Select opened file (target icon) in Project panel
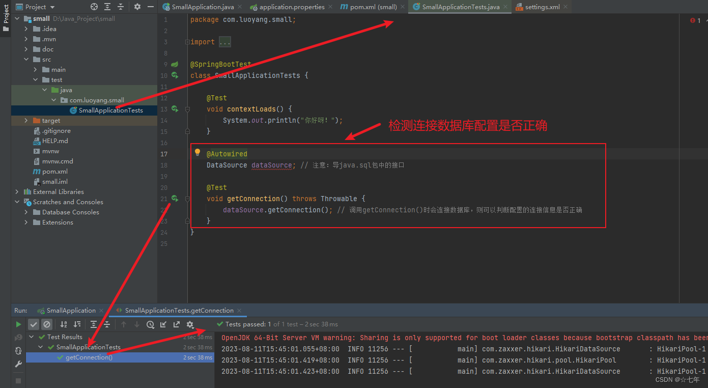The height and width of the screenshot is (388, 708). (x=94, y=7)
